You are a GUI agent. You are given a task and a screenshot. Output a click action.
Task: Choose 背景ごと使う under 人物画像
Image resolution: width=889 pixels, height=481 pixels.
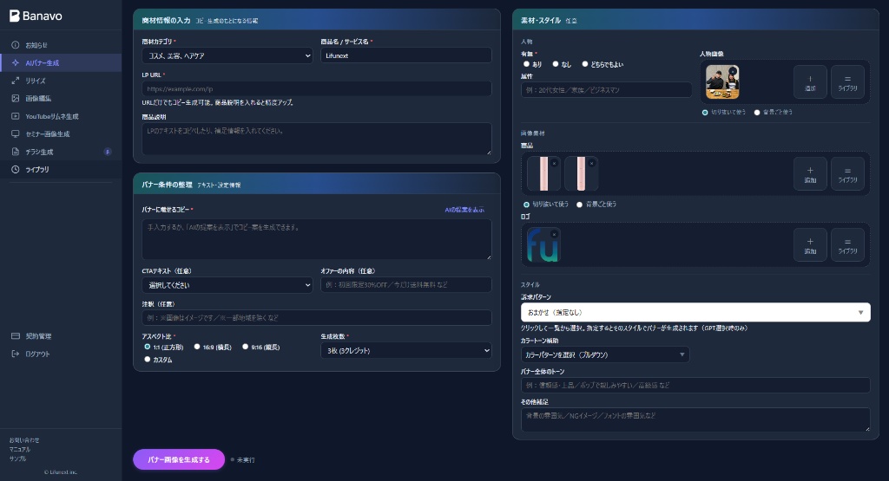click(757, 112)
